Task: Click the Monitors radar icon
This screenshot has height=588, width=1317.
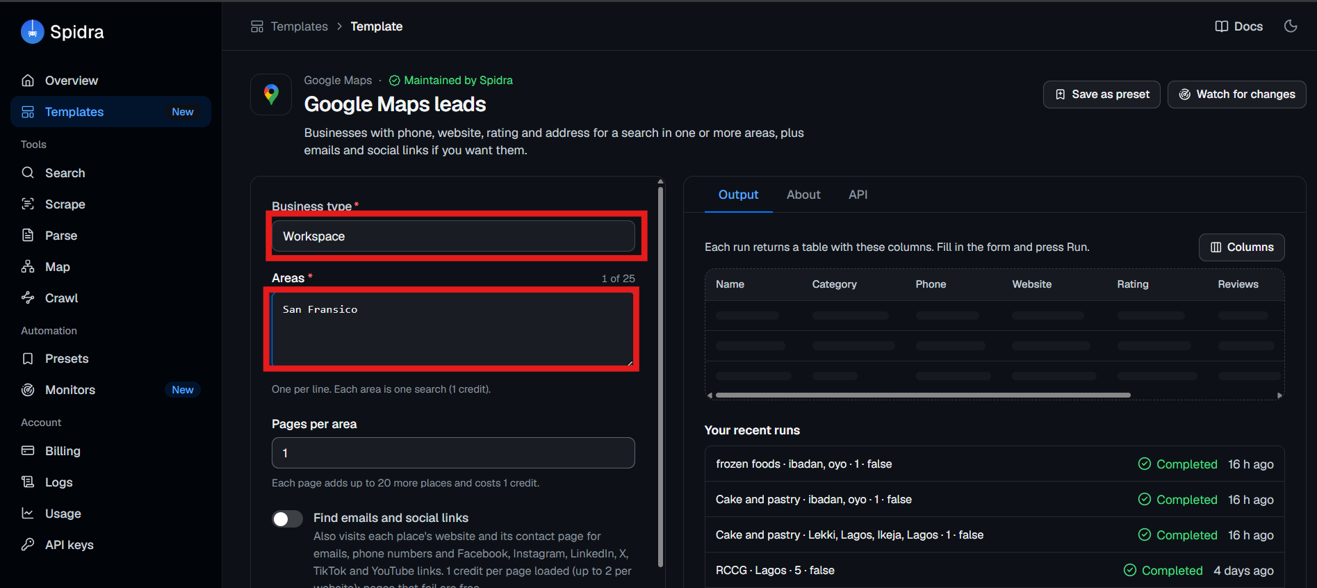Action: pyautogui.click(x=28, y=390)
